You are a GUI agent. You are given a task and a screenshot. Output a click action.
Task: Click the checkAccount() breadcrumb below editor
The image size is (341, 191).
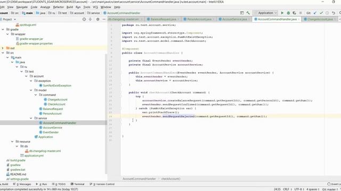click(170, 179)
